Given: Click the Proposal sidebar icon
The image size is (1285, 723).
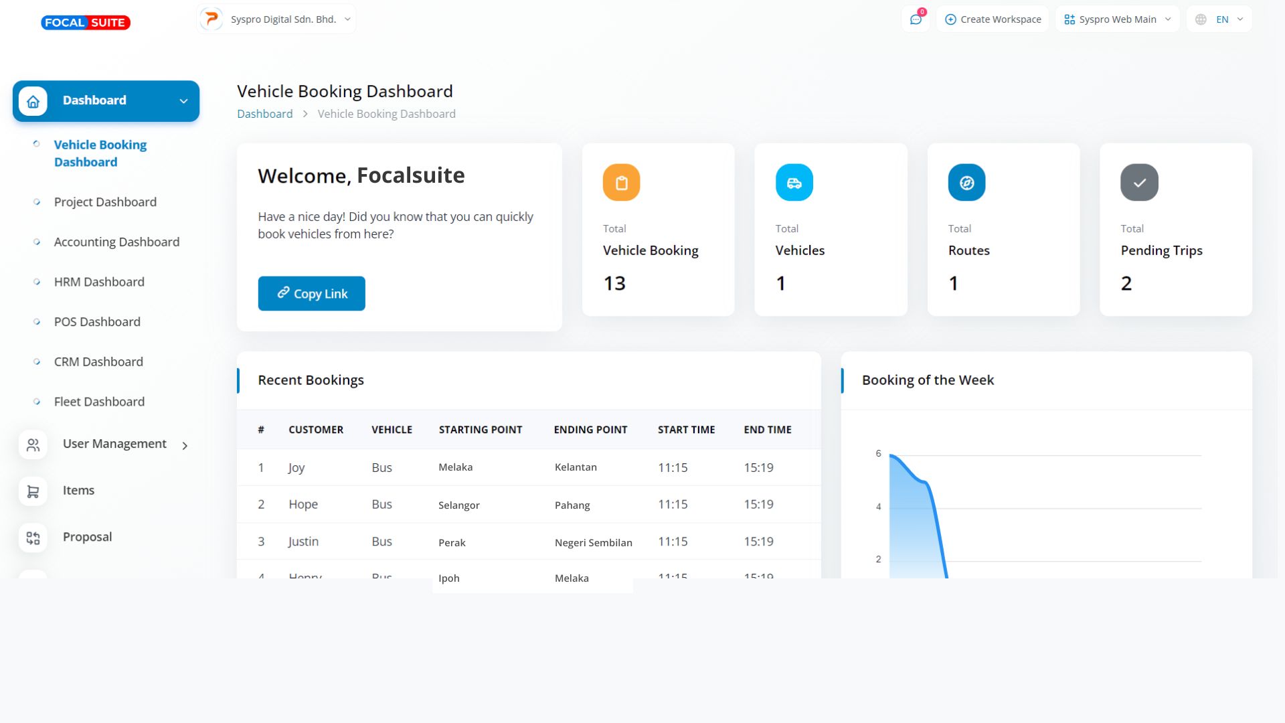Looking at the screenshot, I should click(x=33, y=538).
